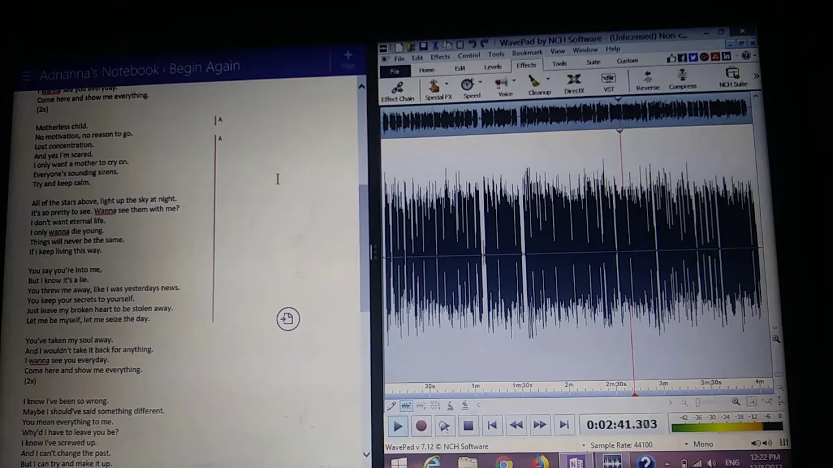833x468 pixels.
Task: Open Special FX effects
Action: tap(438, 90)
